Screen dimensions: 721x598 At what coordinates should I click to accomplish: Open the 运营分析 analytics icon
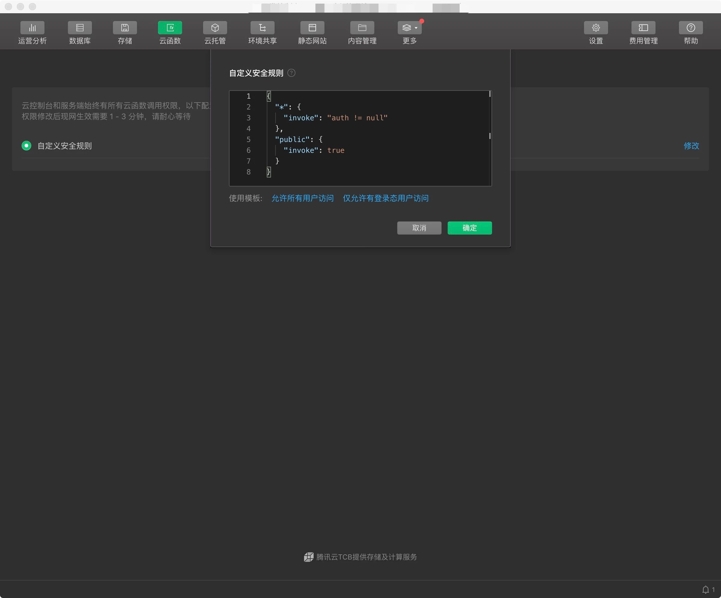point(32,28)
